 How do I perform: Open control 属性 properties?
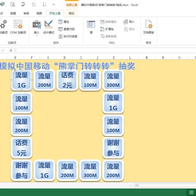(64, 22)
